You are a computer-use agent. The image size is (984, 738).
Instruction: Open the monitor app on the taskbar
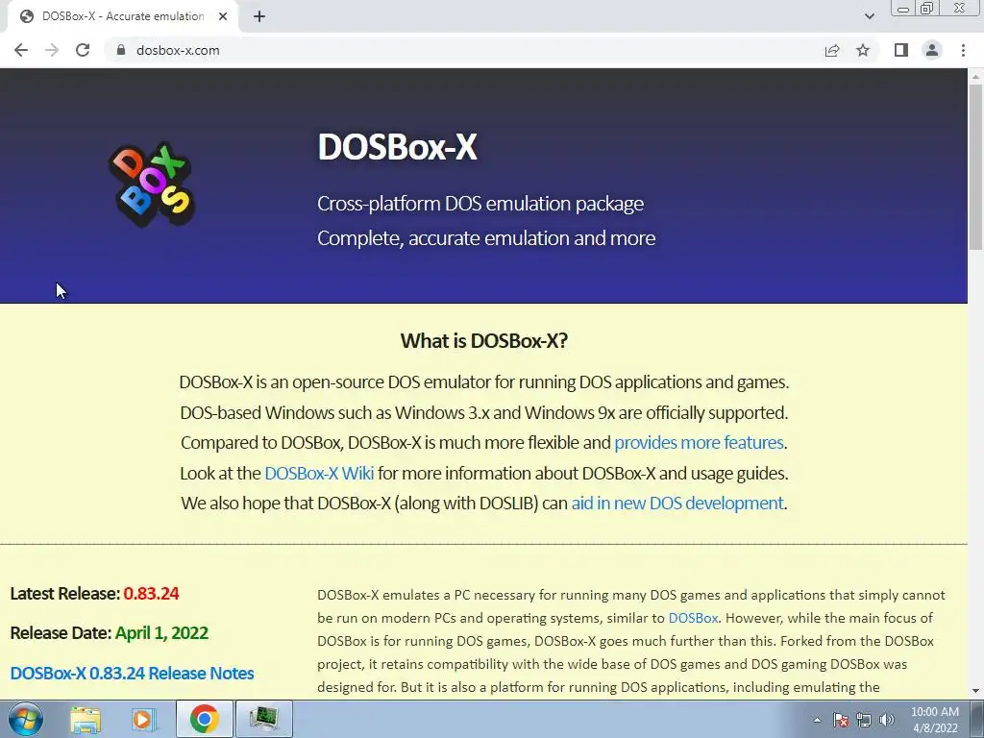click(263, 719)
